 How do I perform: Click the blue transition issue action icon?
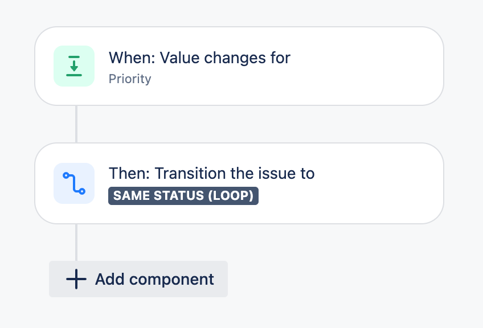[x=74, y=183]
